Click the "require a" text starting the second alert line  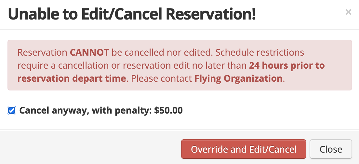(x=36, y=66)
